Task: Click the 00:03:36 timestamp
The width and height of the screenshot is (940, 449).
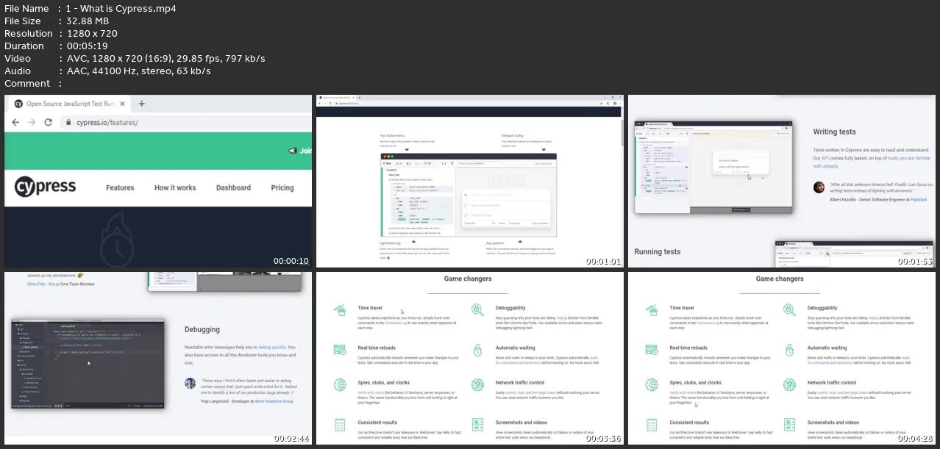Action: (603, 439)
